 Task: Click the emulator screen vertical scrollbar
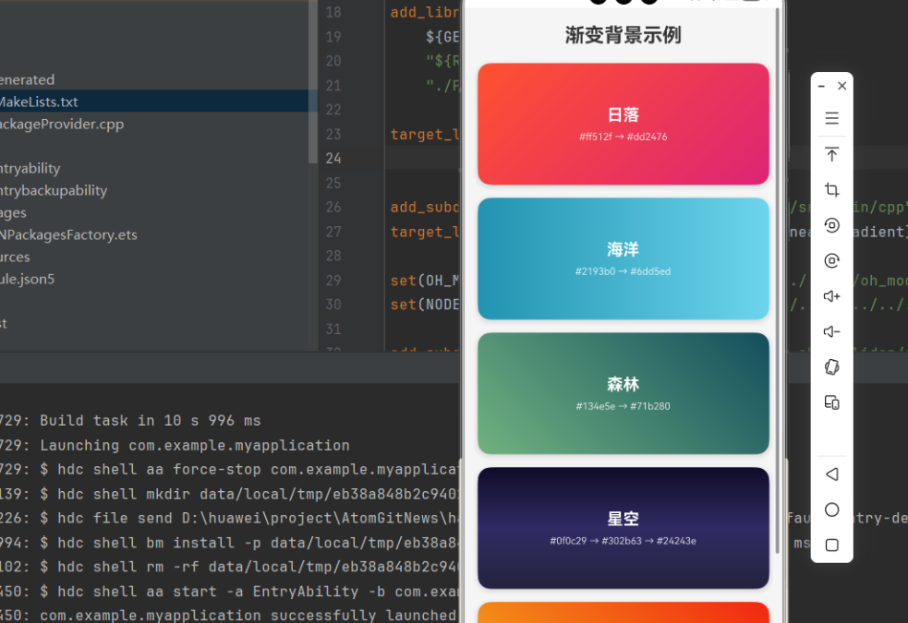pos(777,281)
